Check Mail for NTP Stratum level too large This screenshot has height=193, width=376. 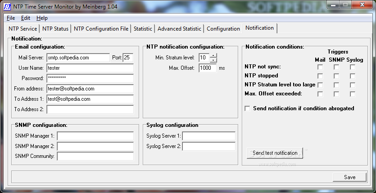(320, 85)
